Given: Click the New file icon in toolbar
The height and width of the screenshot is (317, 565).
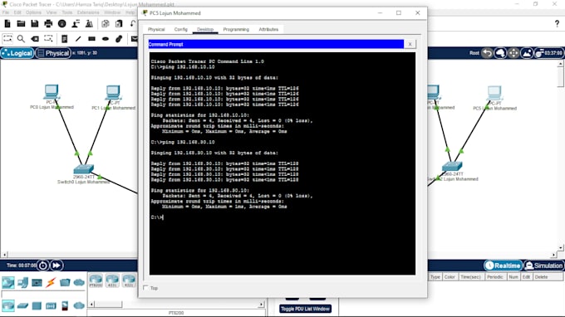Looking at the screenshot, I should [x=7, y=24].
